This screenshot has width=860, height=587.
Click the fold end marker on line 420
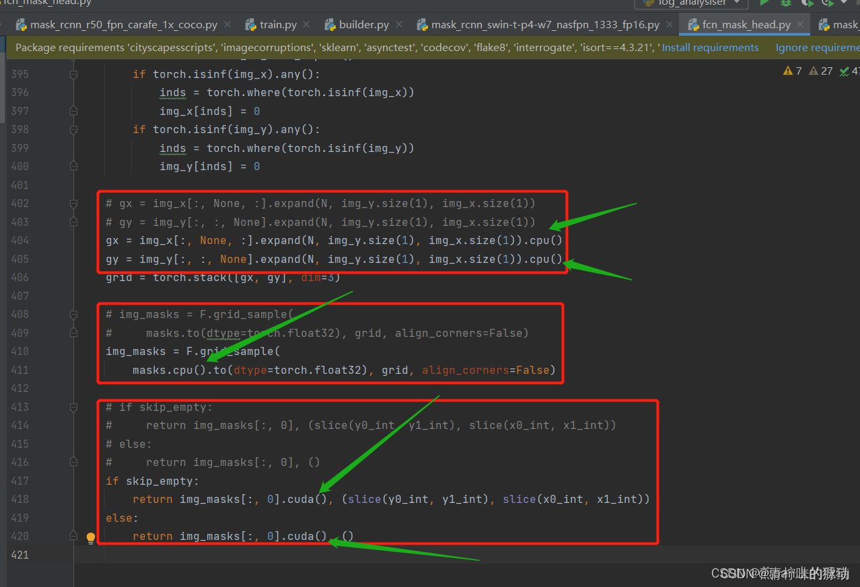[x=74, y=536]
